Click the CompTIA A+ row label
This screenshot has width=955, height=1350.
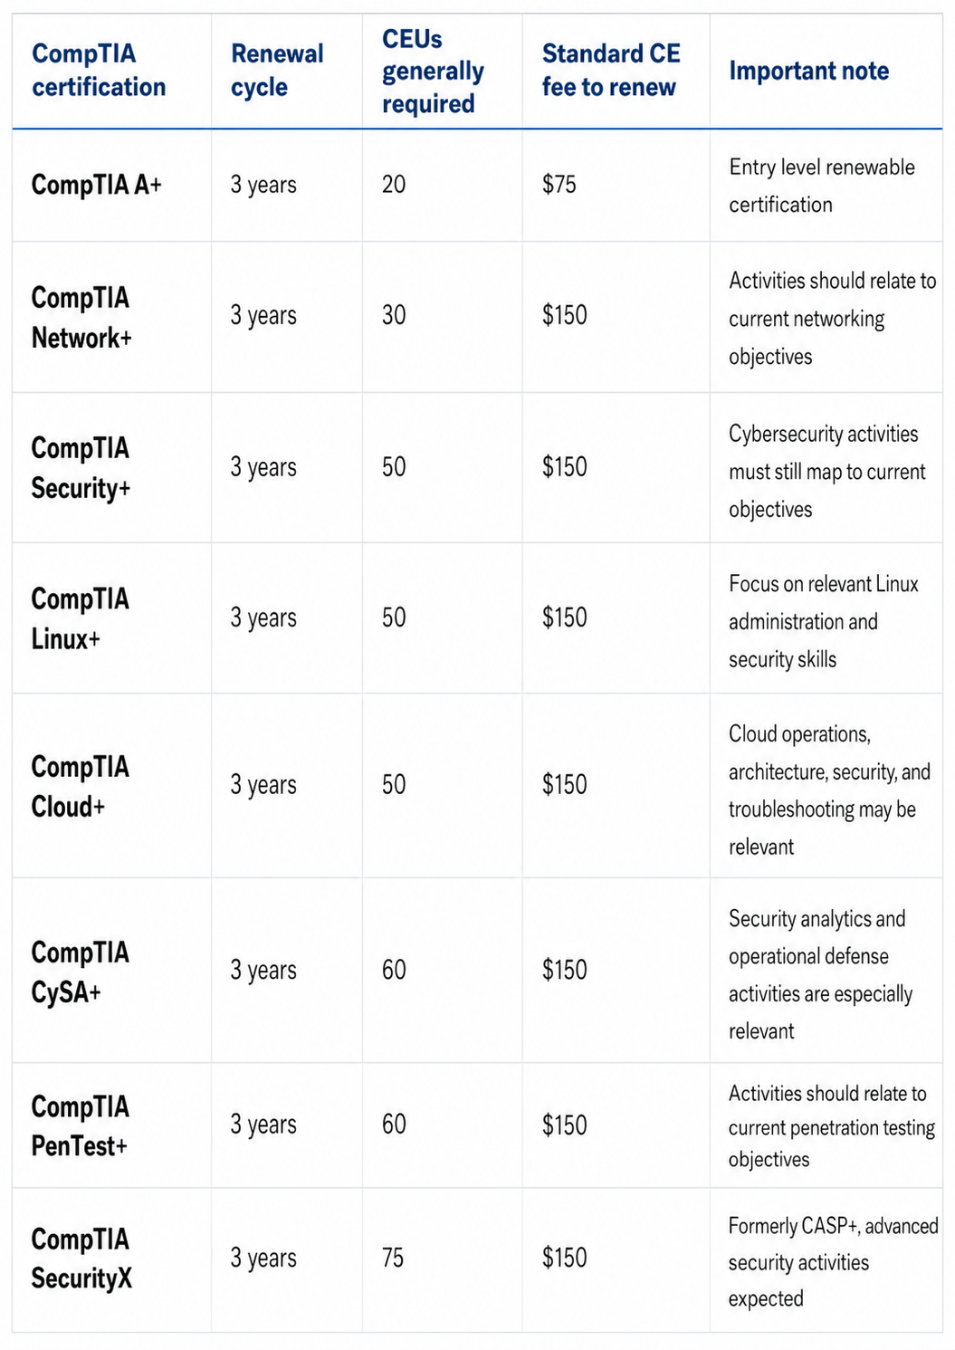pyautogui.click(x=97, y=185)
